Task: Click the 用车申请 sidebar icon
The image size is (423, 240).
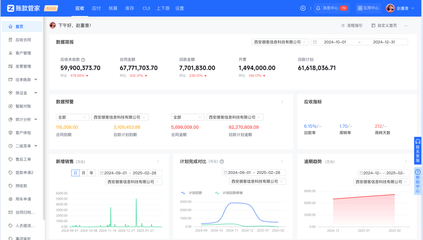Action: 11,199
